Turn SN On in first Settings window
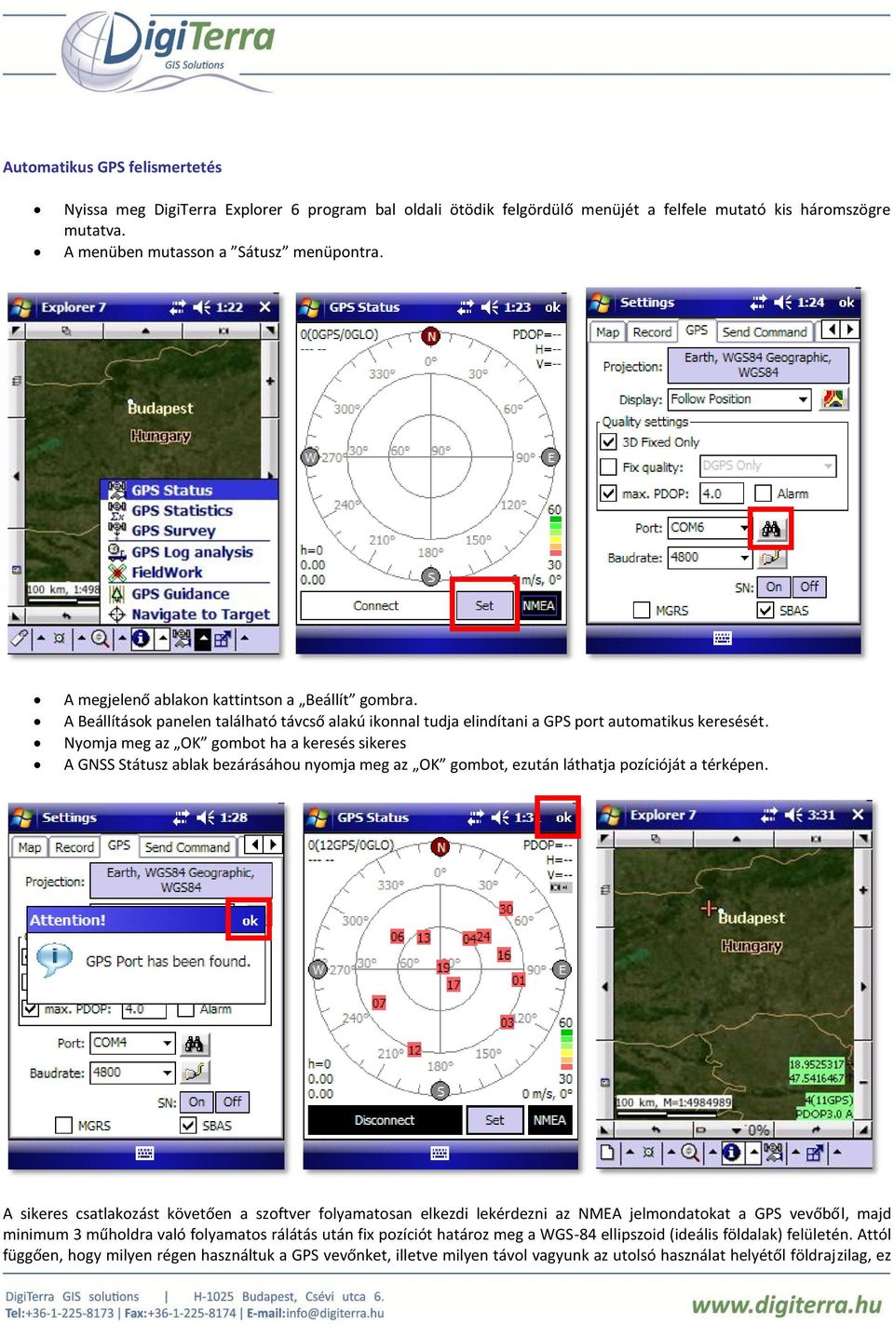The width and height of the screenshot is (894, 1324). (x=774, y=587)
